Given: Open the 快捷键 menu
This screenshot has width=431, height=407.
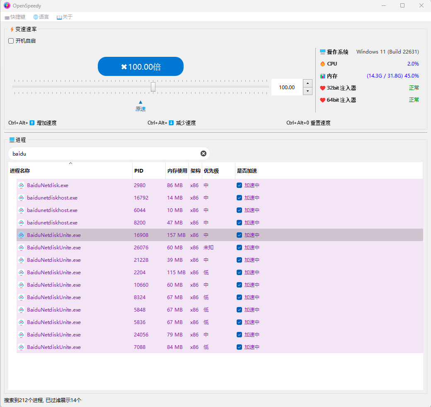Looking at the screenshot, I should coord(15,17).
